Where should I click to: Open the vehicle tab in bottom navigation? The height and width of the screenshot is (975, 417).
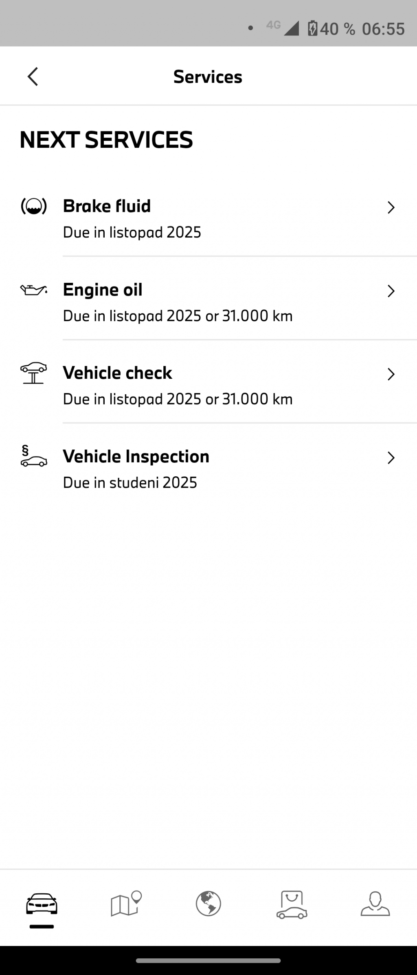42,904
